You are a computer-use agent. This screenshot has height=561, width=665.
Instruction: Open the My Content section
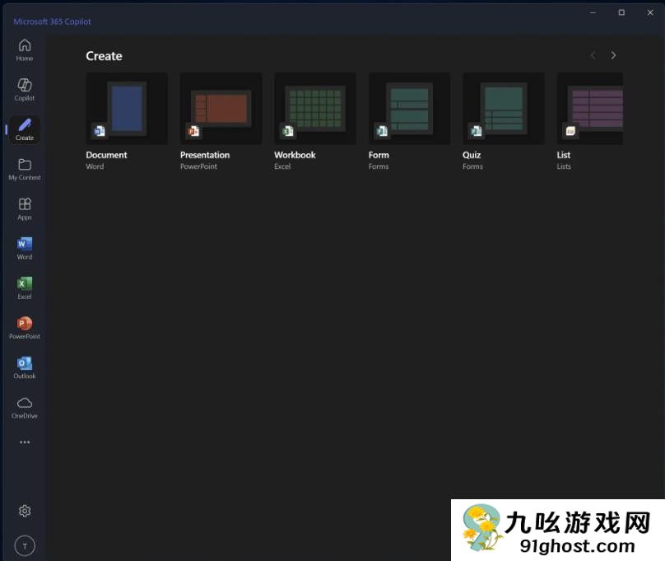(24, 167)
